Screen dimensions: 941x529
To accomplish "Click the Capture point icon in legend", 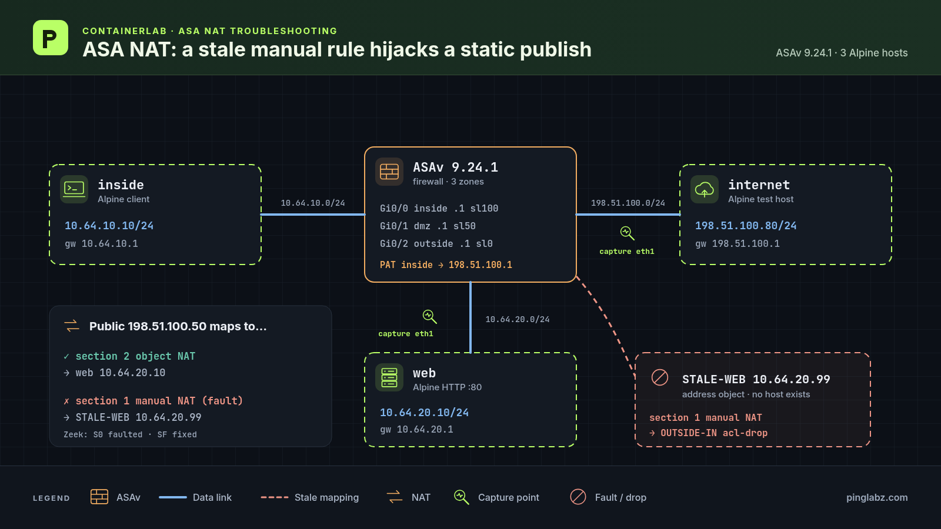I will coord(462,497).
